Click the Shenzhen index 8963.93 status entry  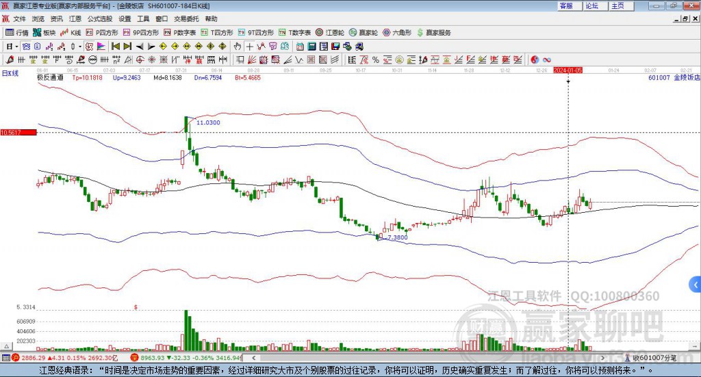187,358
